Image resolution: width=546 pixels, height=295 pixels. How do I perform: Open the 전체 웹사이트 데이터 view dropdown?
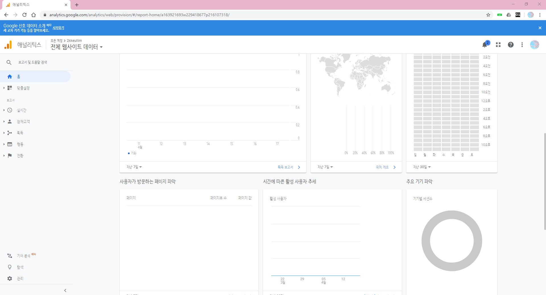click(76, 47)
